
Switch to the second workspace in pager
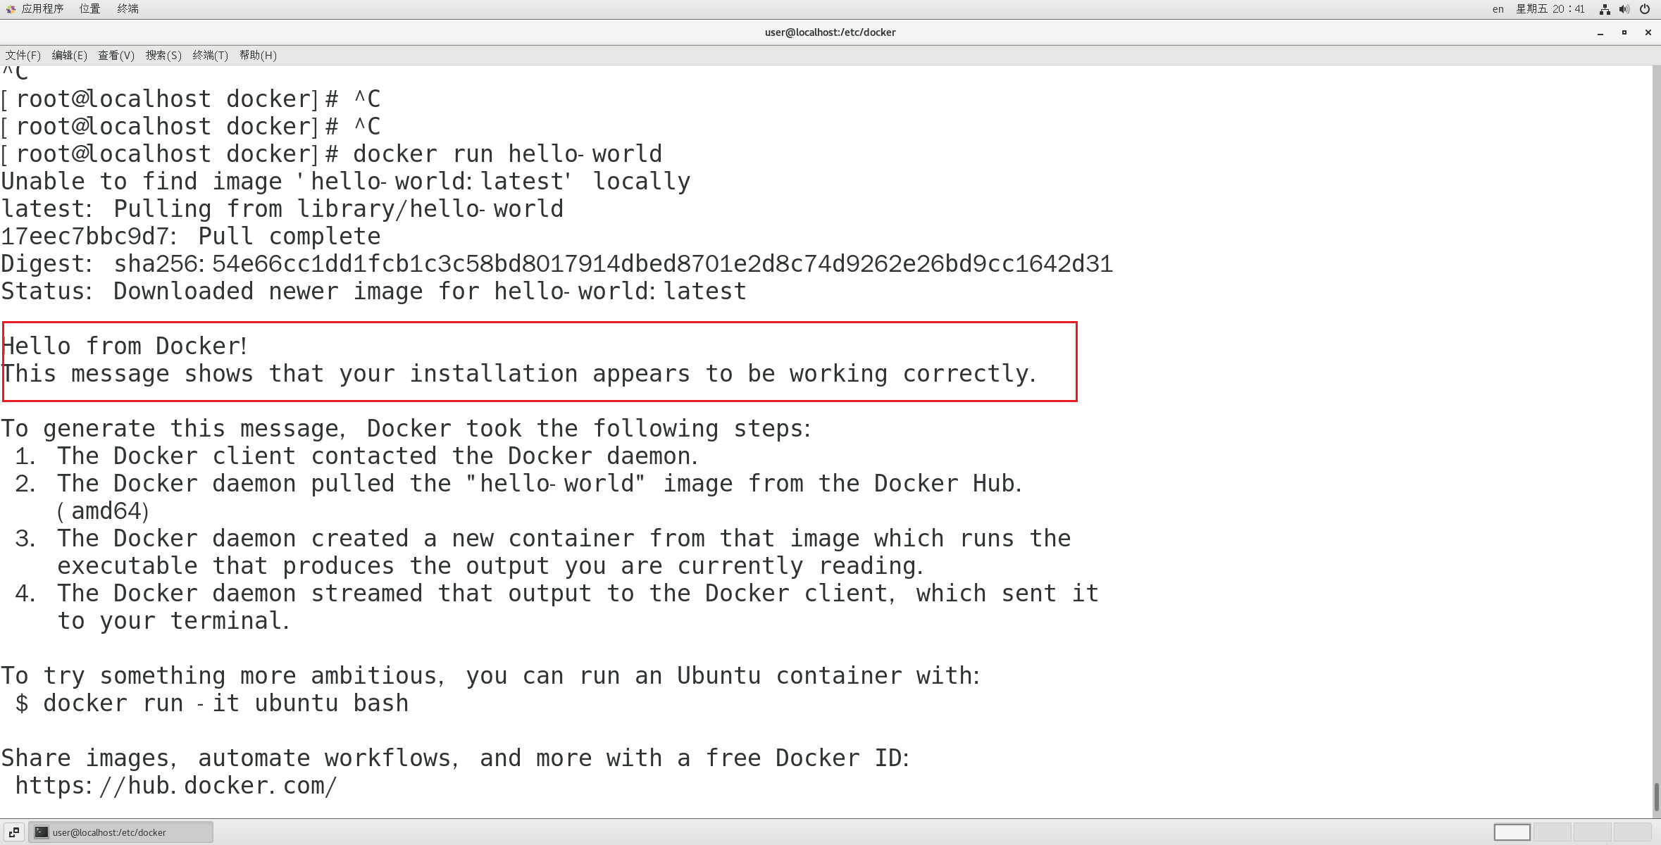point(1552,832)
